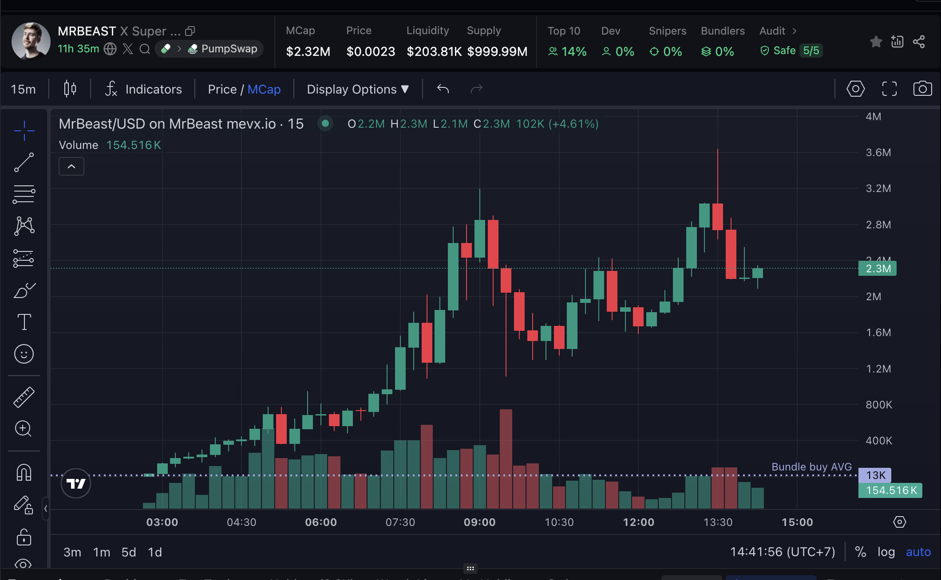This screenshot has height=580, width=941.
Task: Open timezone menu 14:41:56 (UTC+7)
Action: click(x=783, y=552)
